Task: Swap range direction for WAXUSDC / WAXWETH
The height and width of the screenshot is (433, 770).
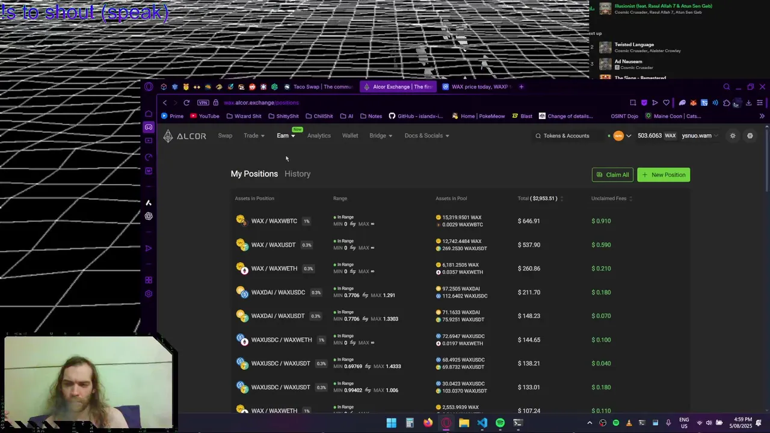Action: (x=353, y=343)
